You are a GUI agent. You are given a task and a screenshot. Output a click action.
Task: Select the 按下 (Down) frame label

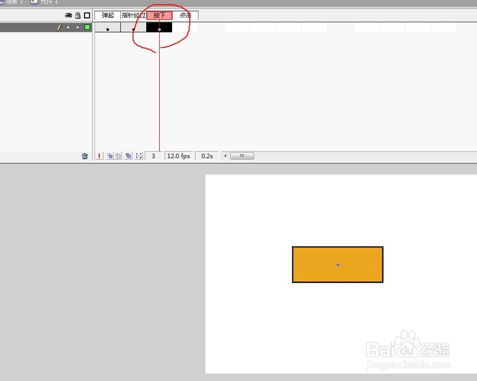pos(159,15)
